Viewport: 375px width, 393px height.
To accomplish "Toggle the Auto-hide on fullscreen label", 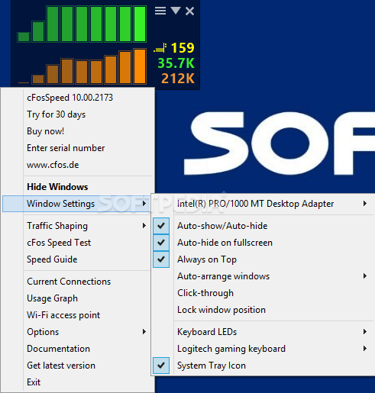I will pyautogui.click(x=225, y=243).
